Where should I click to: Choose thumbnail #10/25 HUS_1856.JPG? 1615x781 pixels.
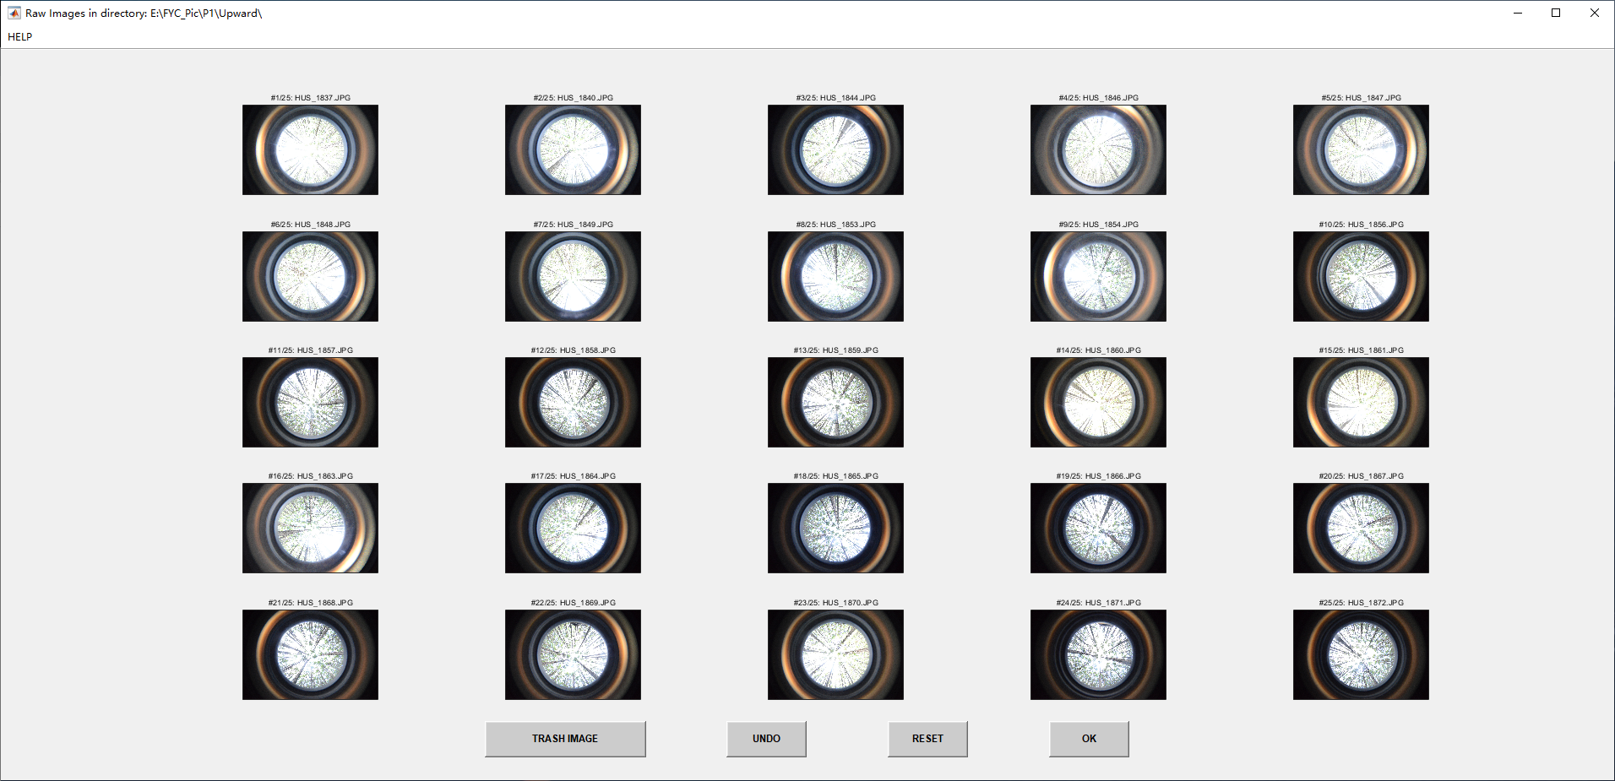[x=1361, y=276]
